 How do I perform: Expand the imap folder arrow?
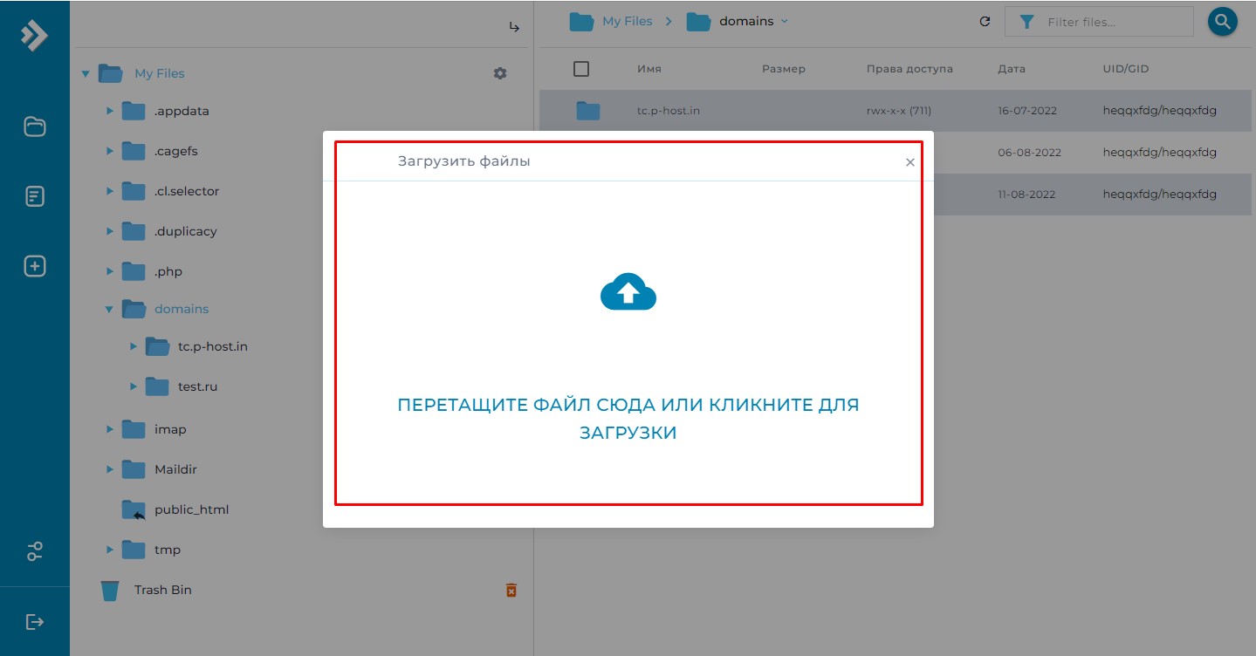tap(110, 429)
